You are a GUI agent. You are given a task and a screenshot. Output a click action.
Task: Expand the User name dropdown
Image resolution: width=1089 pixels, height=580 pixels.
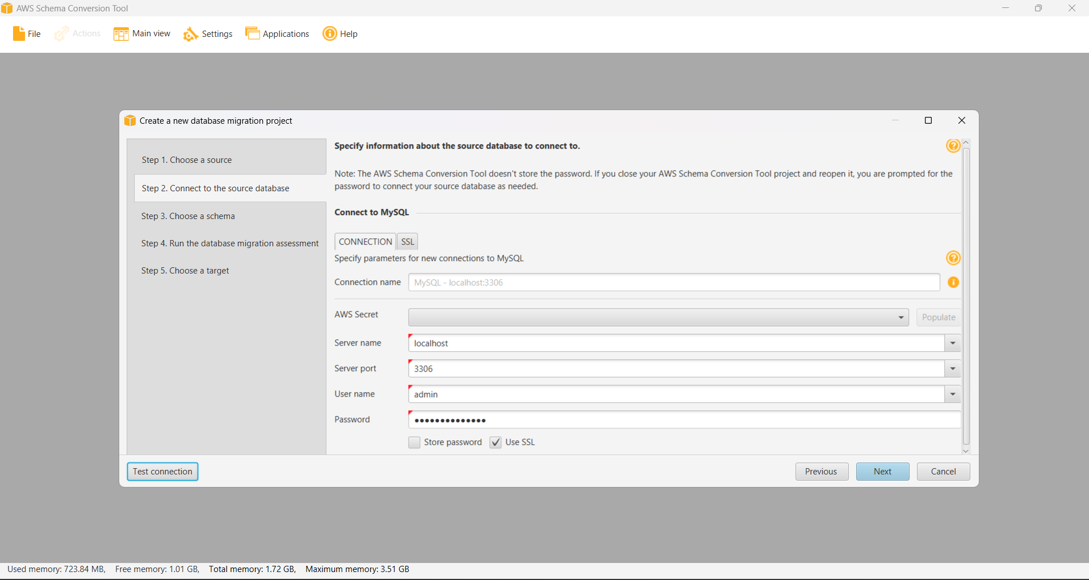coord(952,394)
